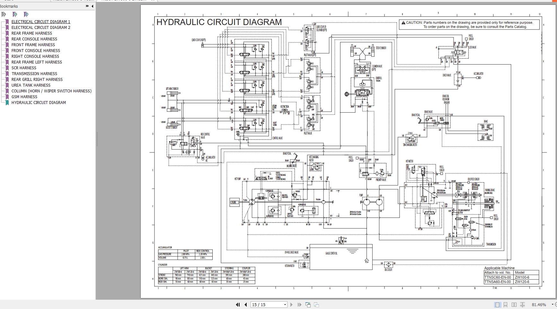This screenshot has height=309, width=557.
Task: Click the 81.46% zoom value
Action: pos(539,305)
